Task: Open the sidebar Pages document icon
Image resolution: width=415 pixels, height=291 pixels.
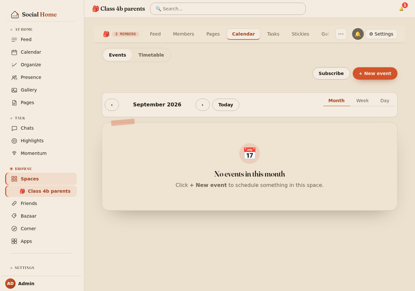Action: pos(14,103)
